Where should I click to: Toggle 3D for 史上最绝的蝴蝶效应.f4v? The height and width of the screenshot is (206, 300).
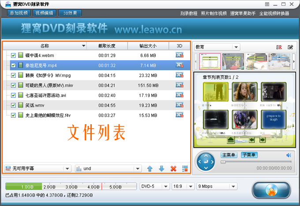[x=180, y=115]
